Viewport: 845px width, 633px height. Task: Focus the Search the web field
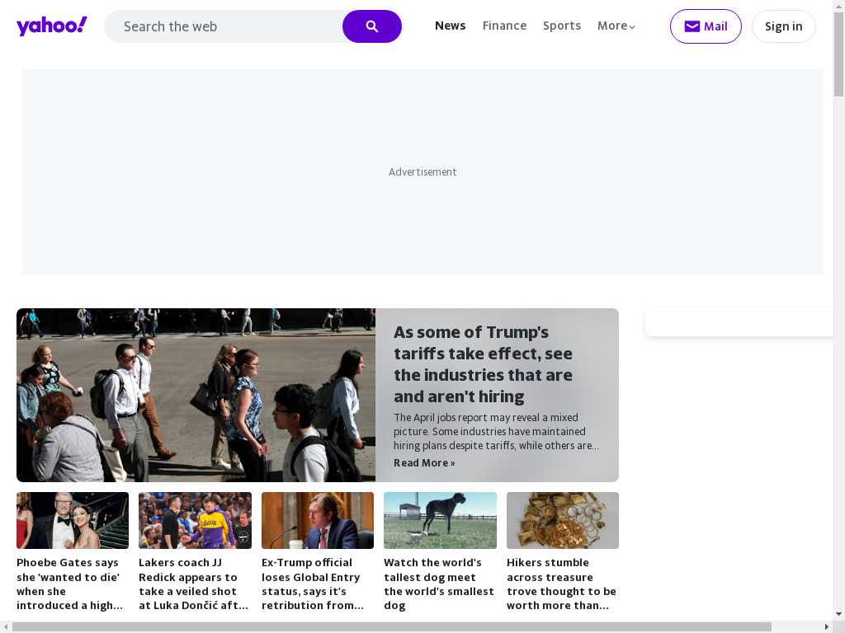pyautogui.click(x=224, y=26)
